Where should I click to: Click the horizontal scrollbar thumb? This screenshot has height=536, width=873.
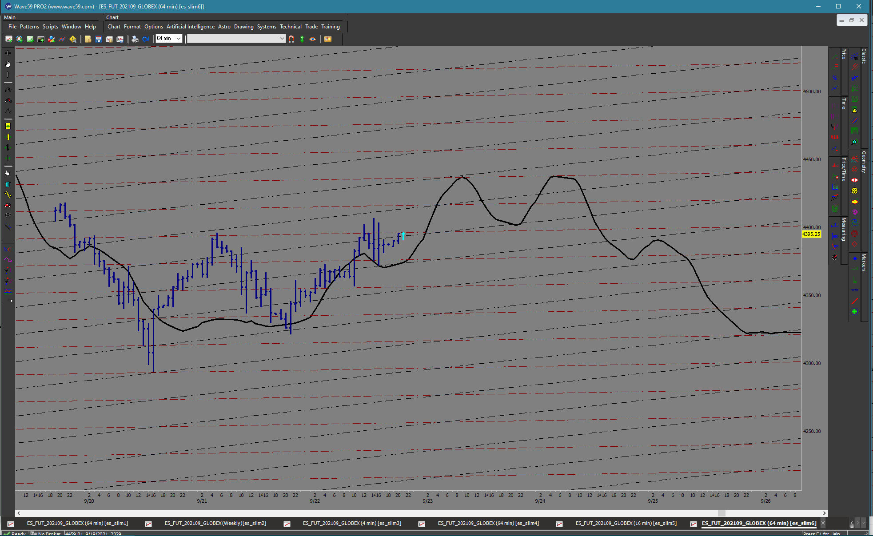pyautogui.click(x=722, y=513)
